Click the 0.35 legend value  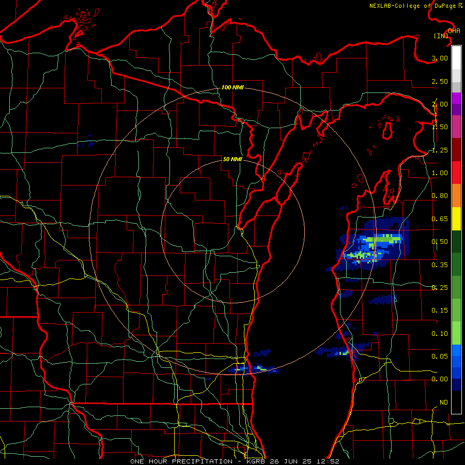(440, 265)
